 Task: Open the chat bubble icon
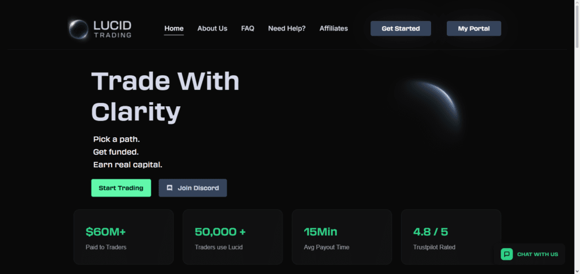pos(507,254)
